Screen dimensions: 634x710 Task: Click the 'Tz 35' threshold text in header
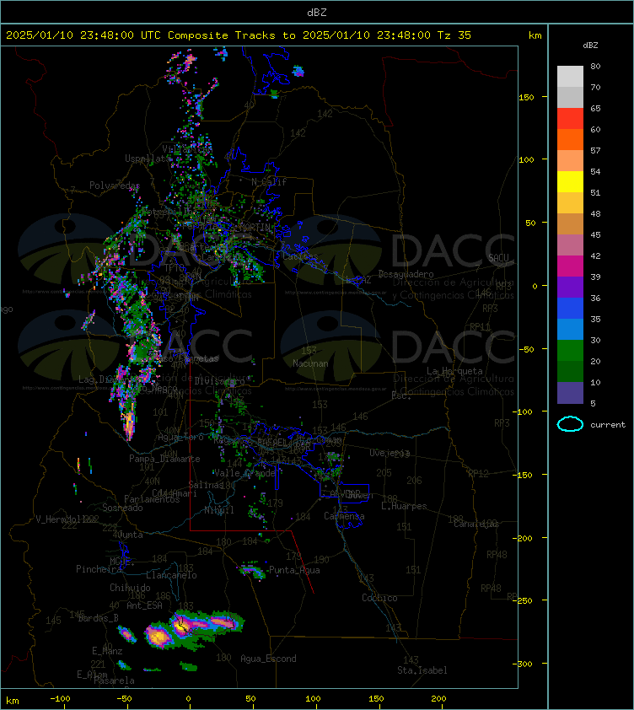454,35
